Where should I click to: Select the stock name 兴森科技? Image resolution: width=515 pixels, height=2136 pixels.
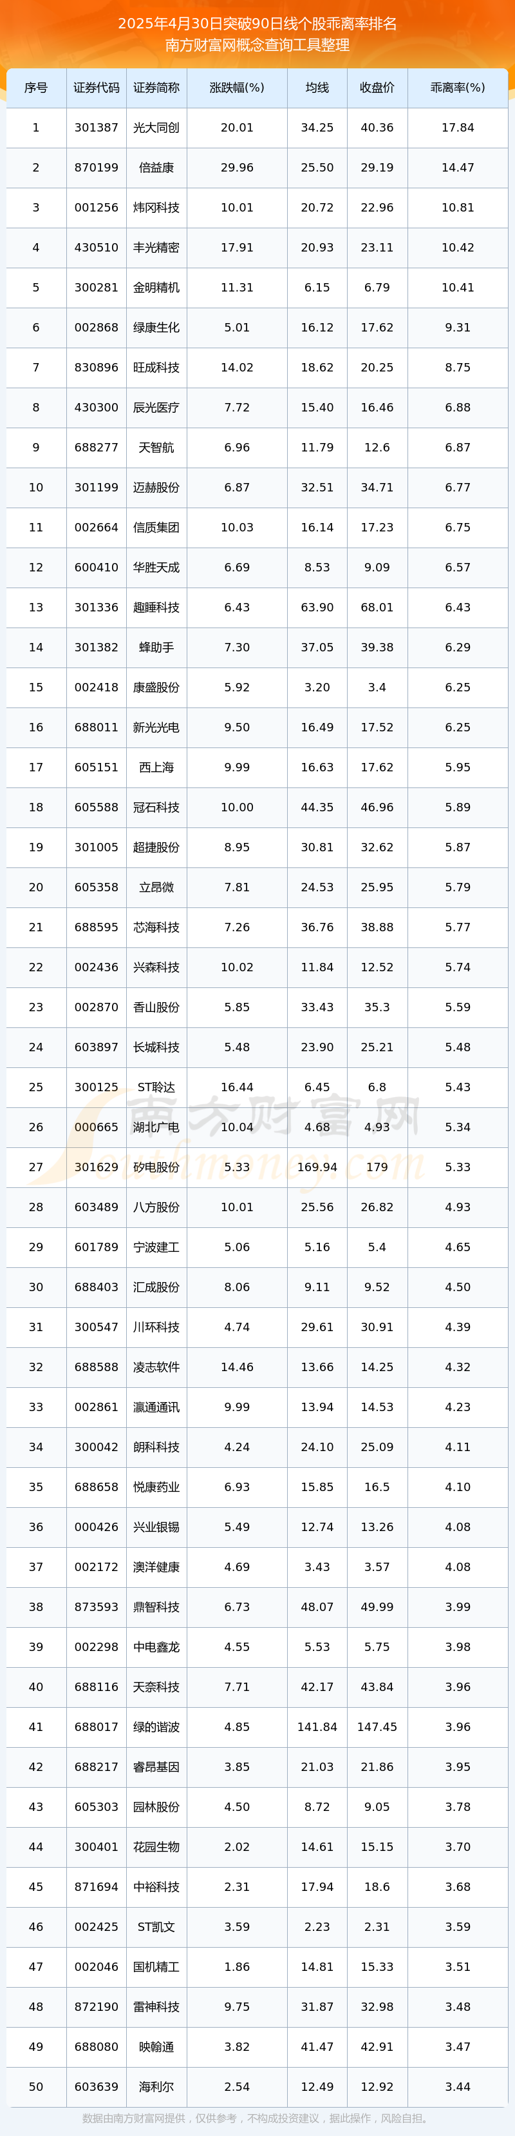coord(156,967)
